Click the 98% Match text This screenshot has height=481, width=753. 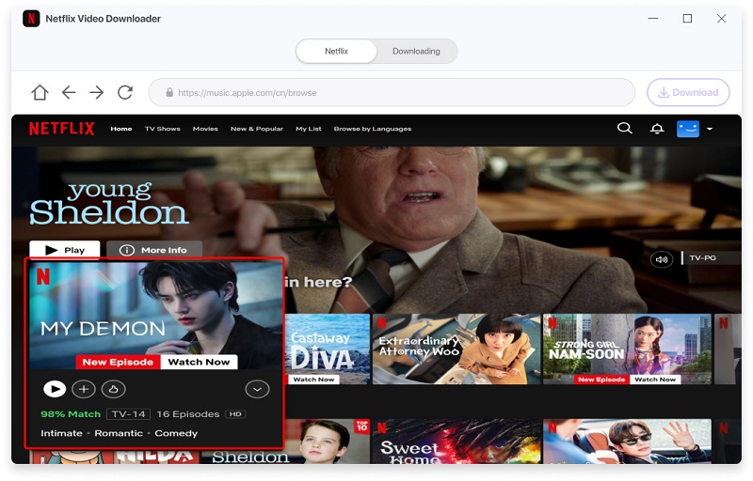71,414
